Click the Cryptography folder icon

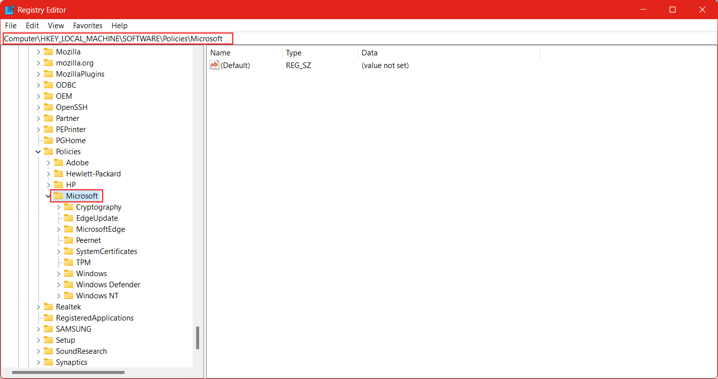pos(69,207)
